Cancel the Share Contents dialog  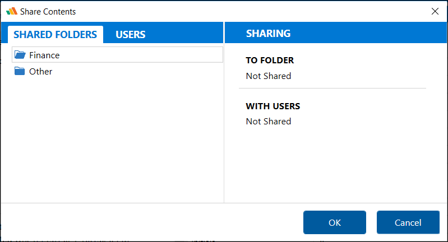pyautogui.click(x=408, y=222)
